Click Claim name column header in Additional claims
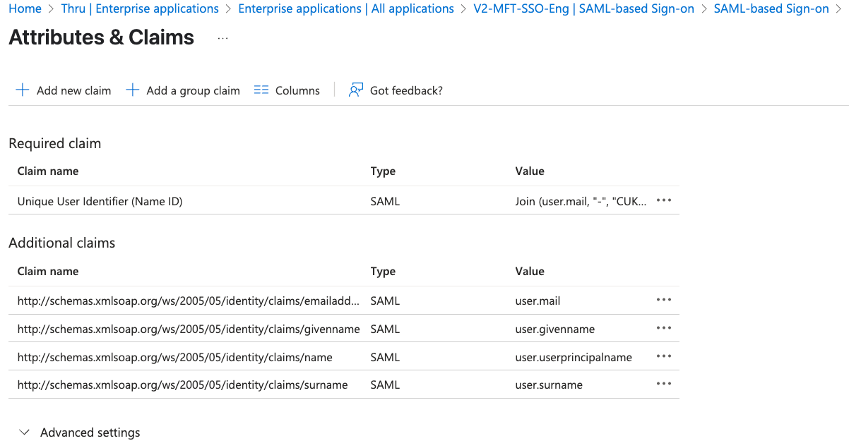The image size is (849, 448). click(48, 272)
